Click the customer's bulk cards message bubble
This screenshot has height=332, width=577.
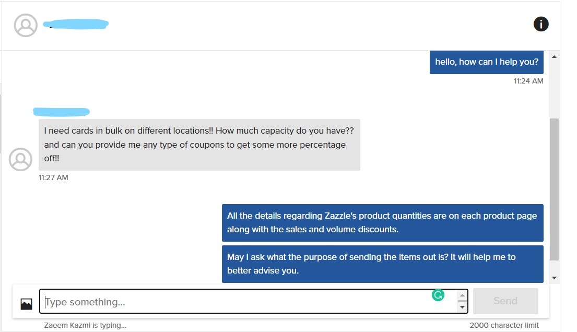pos(199,145)
